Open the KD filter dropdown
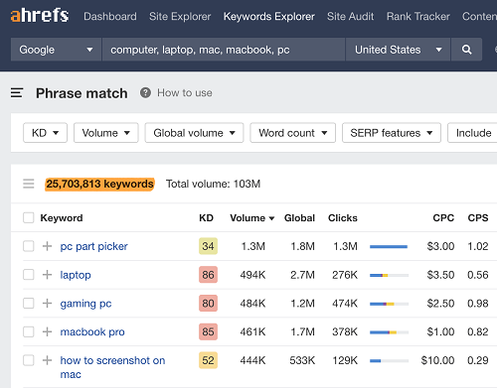 coord(45,133)
